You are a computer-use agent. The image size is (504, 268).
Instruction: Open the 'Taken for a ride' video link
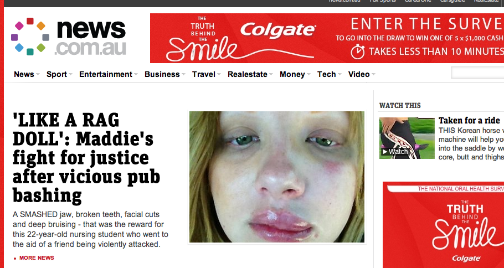point(469,121)
